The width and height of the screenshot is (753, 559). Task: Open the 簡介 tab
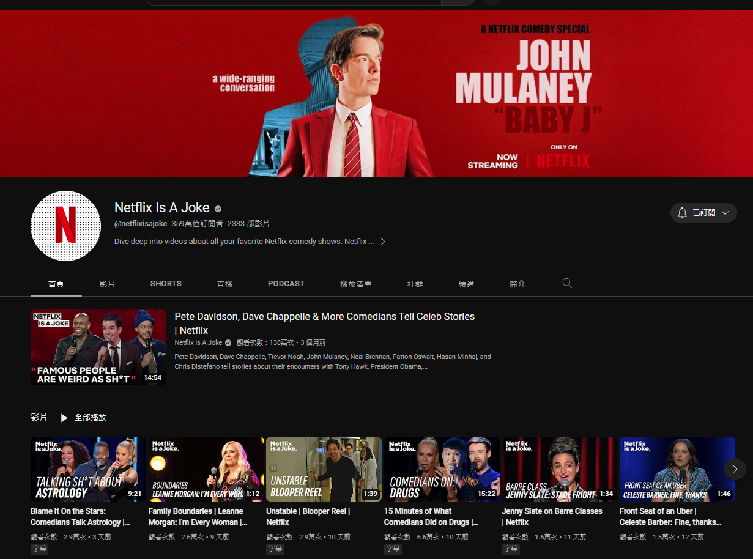coord(517,284)
